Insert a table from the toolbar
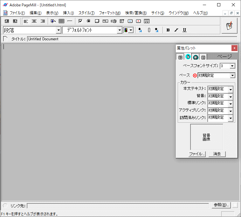This screenshot has height=217, width=241. coord(61,21)
